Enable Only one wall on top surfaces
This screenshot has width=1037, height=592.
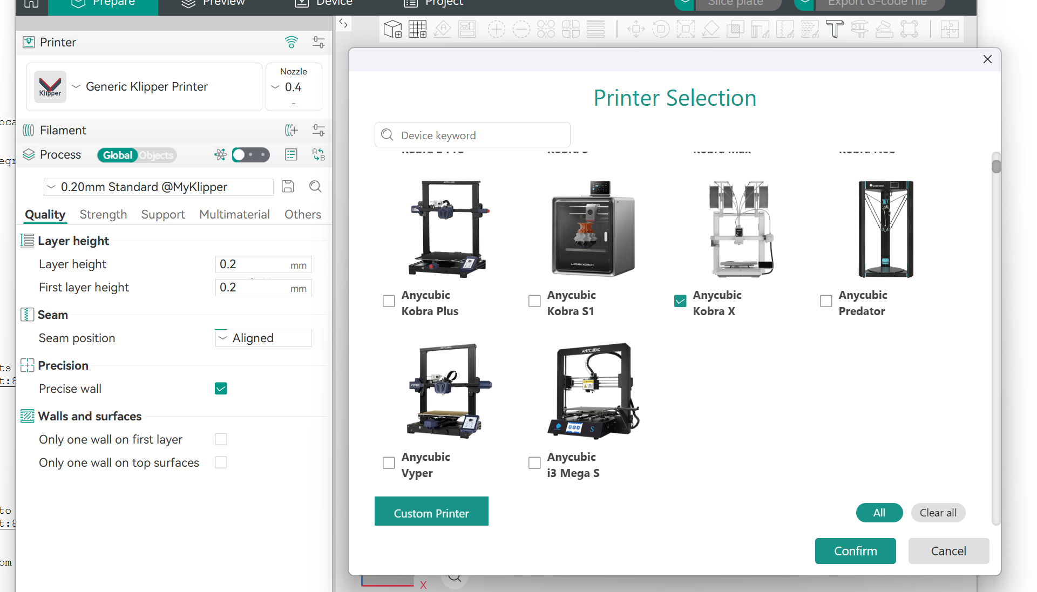click(221, 462)
